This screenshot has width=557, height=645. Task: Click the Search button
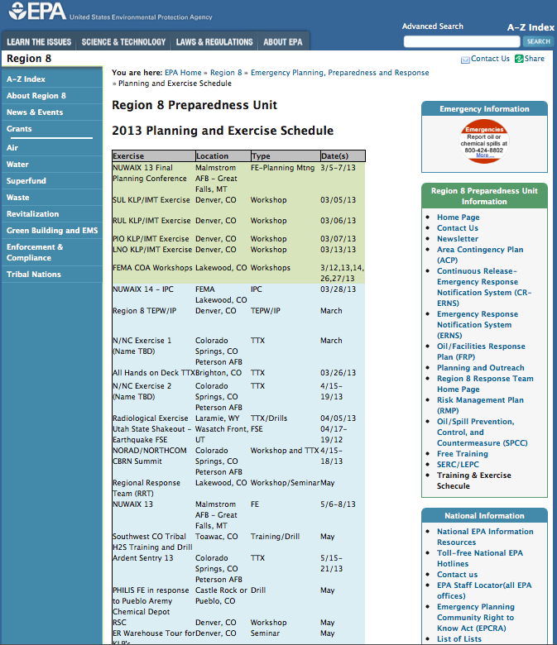538,41
